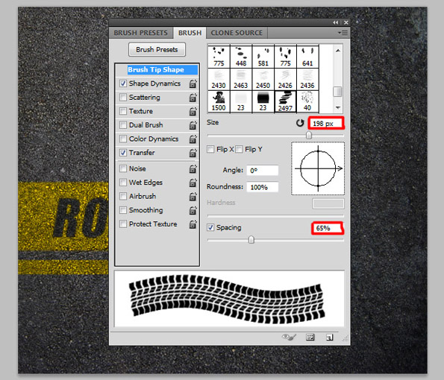This screenshot has width=444, height=380.
Task: Toggle the lock icon for Color Dynamics
Action: (x=193, y=139)
